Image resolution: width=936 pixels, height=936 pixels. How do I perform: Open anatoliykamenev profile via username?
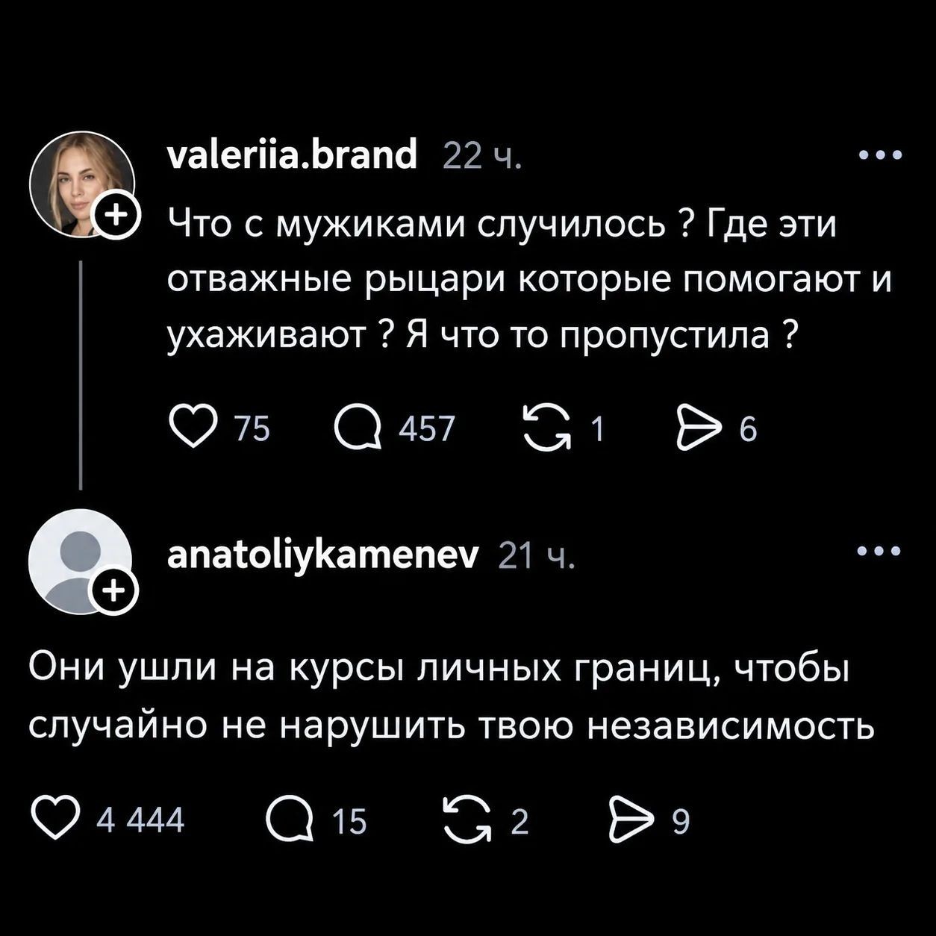[322, 554]
